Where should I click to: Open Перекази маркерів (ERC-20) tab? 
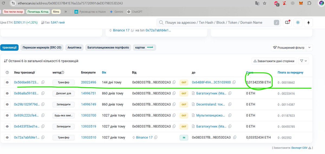pyautogui.click(x=42, y=48)
